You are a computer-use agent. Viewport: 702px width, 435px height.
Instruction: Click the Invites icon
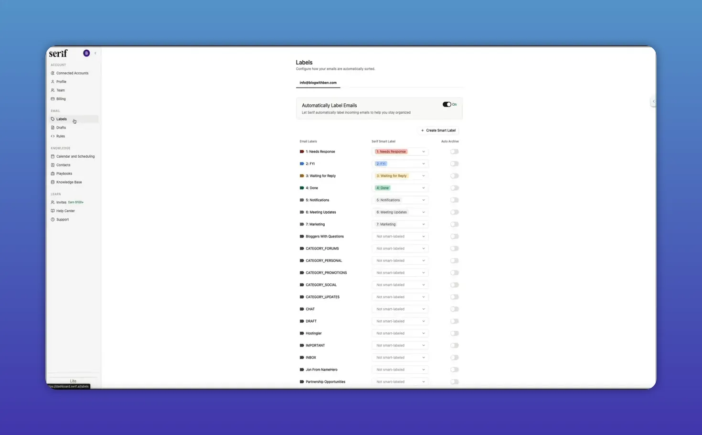[53, 202]
